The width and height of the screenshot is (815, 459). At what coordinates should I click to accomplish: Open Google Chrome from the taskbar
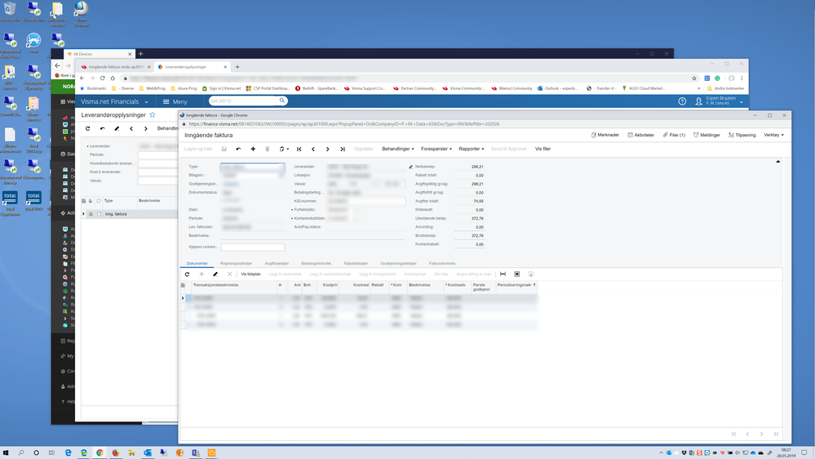100,452
